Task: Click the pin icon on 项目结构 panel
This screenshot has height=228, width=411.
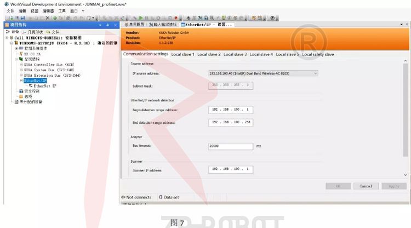Action: 107,25
